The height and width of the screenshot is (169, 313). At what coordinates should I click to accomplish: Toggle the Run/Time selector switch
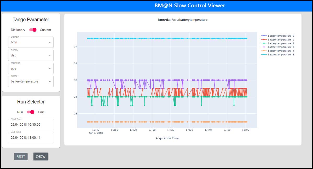tap(31, 112)
